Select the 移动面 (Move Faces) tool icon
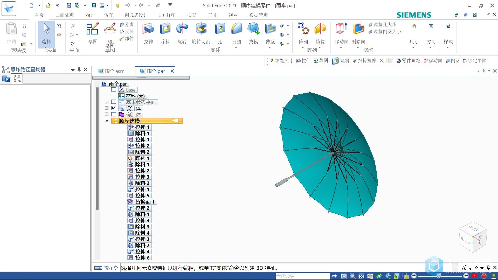The height and width of the screenshot is (280, 498). 342,29
